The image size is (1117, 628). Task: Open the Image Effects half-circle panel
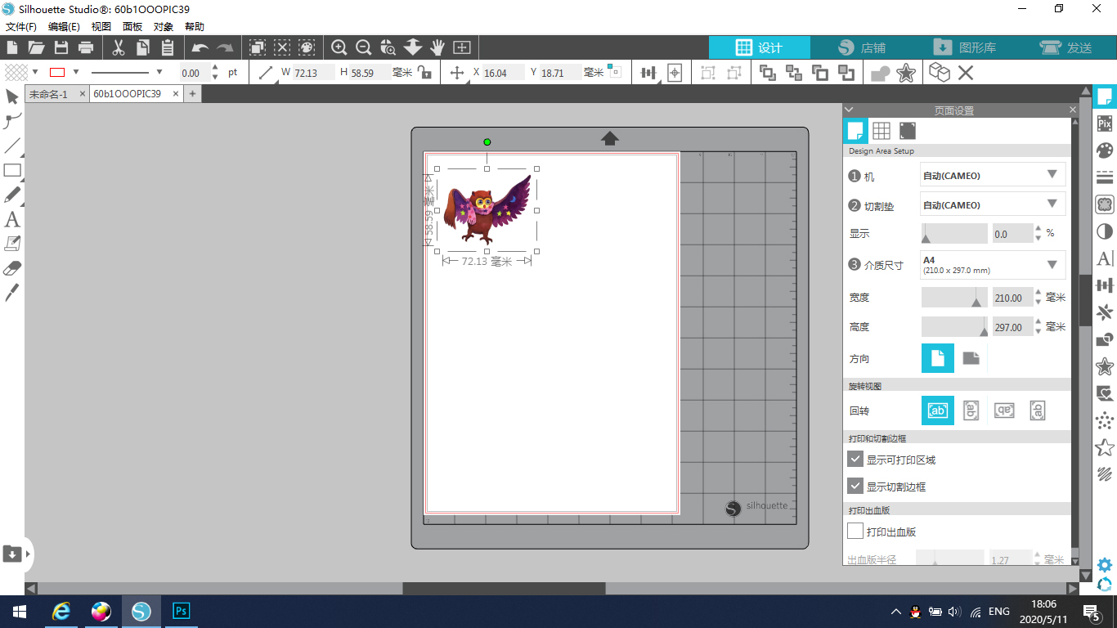coord(1105,231)
